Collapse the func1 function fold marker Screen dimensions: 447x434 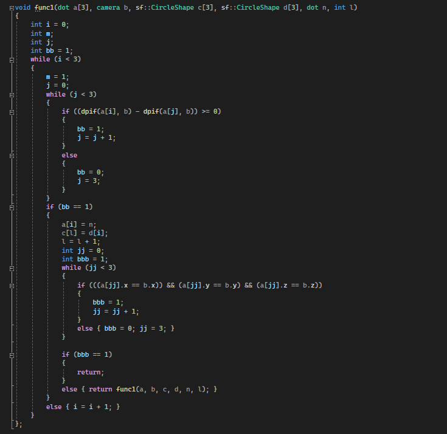point(12,9)
